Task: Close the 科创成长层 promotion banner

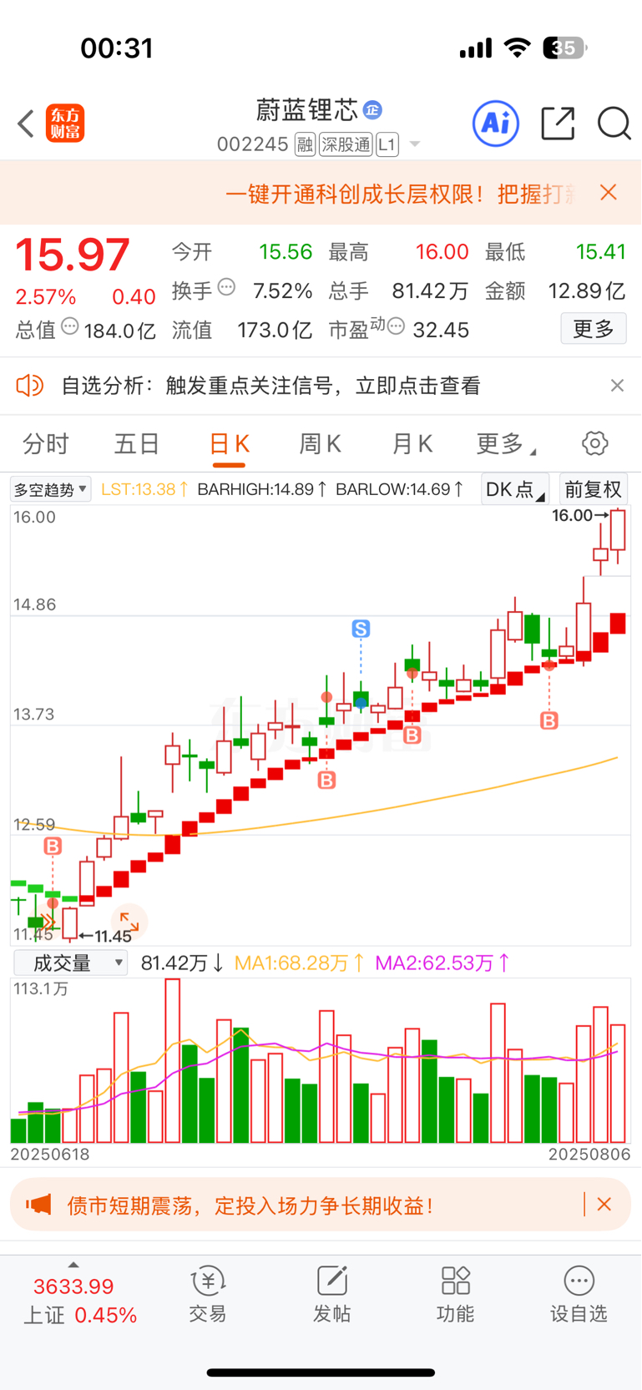Action: click(x=609, y=193)
